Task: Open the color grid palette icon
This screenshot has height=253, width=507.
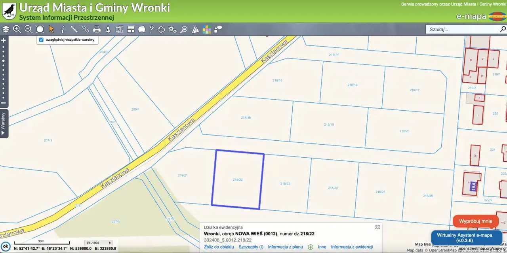Action: [206, 29]
